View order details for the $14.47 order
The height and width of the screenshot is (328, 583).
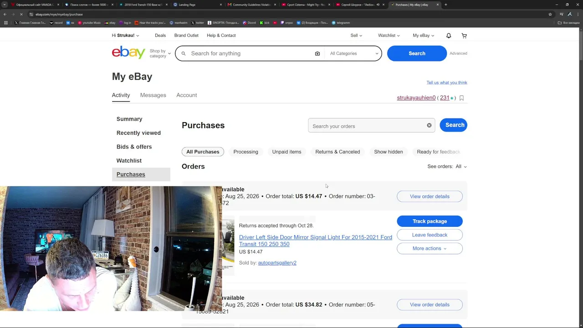pyautogui.click(x=430, y=196)
